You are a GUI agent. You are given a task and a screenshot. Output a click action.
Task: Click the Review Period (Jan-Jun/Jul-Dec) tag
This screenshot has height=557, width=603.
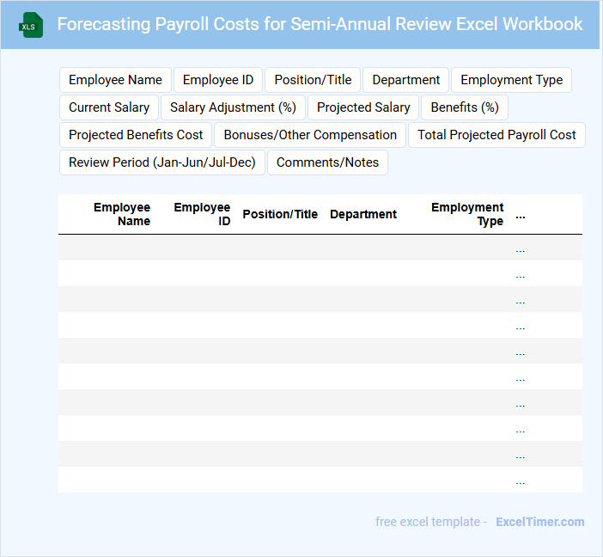(162, 162)
